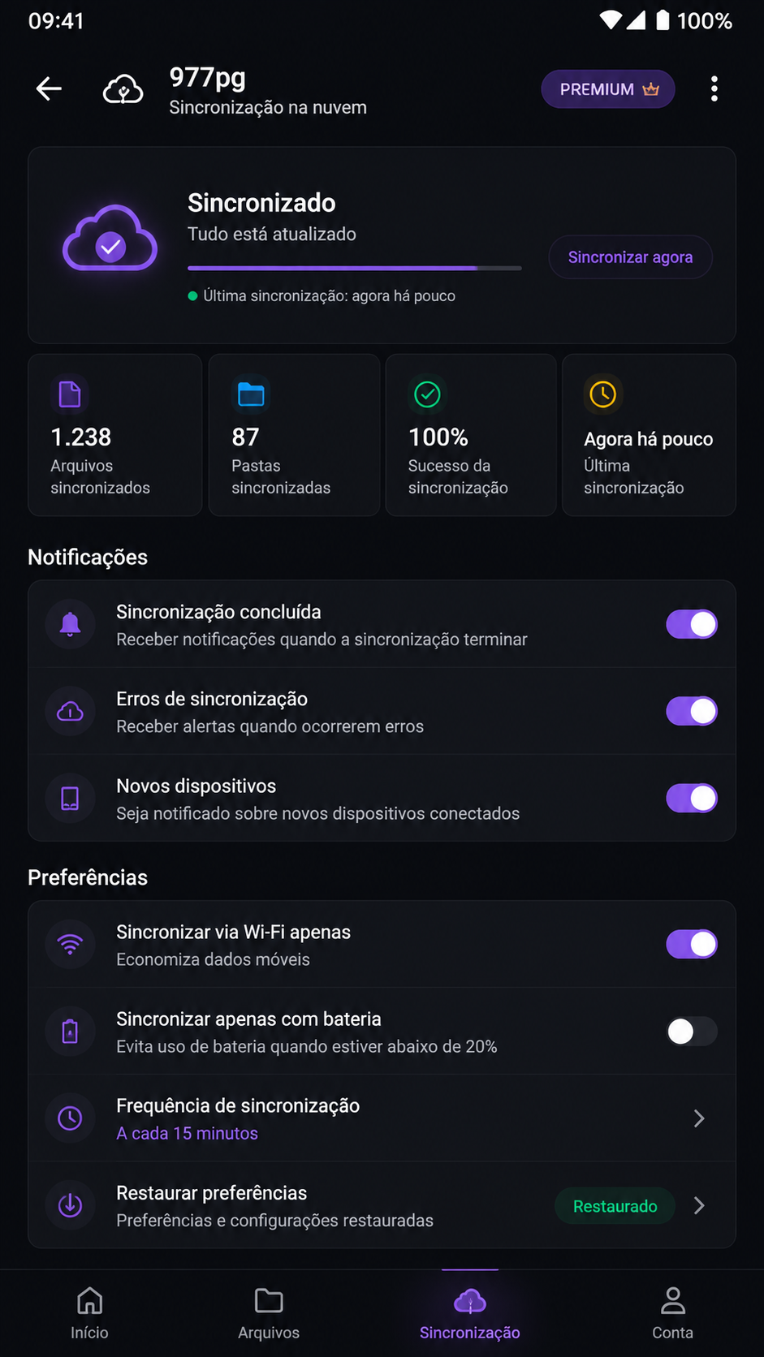Open the three-dot overflow menu
The width and height of the screenshot is (764, 1357).
tap(714, 89)
